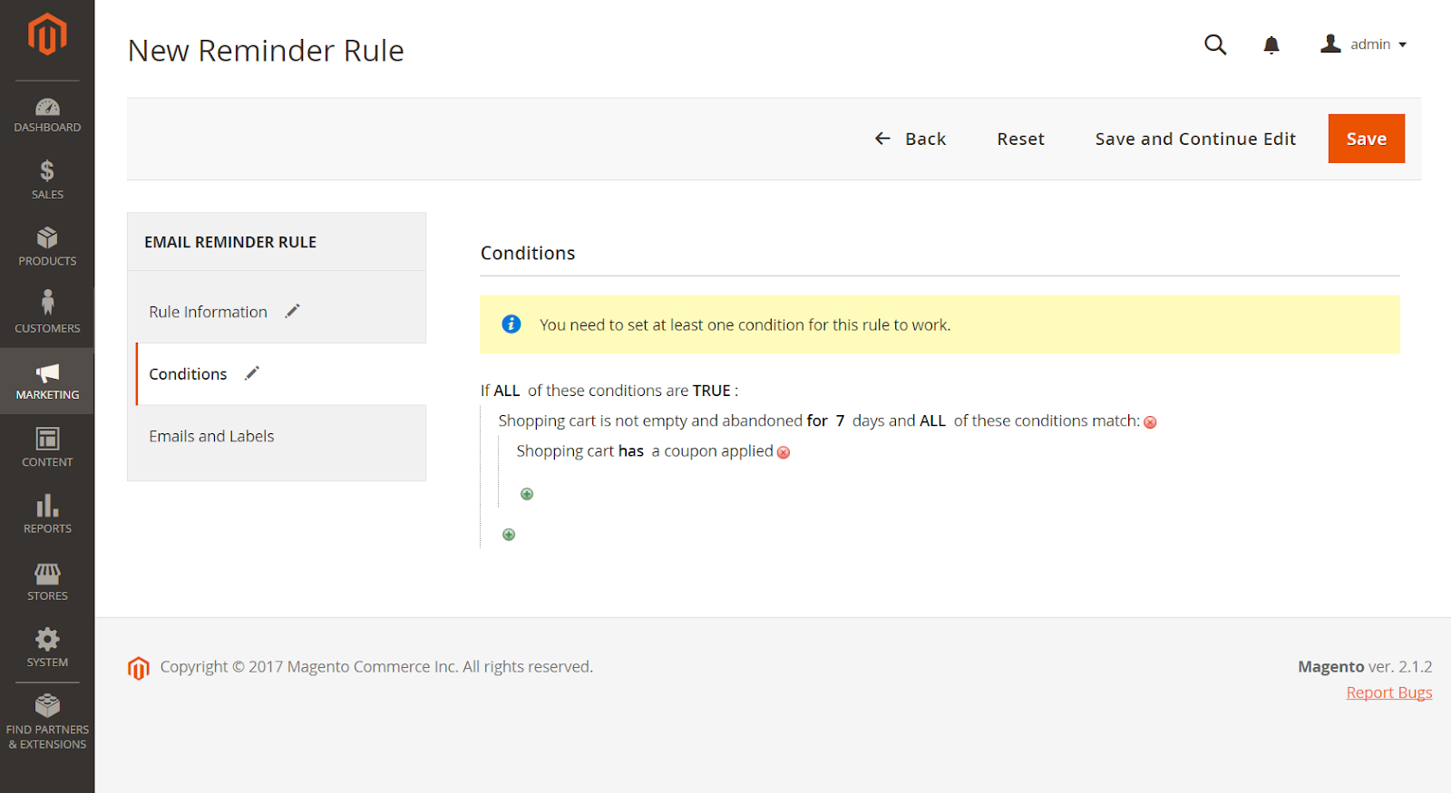Add a new top-level condition

coord(509,535)
